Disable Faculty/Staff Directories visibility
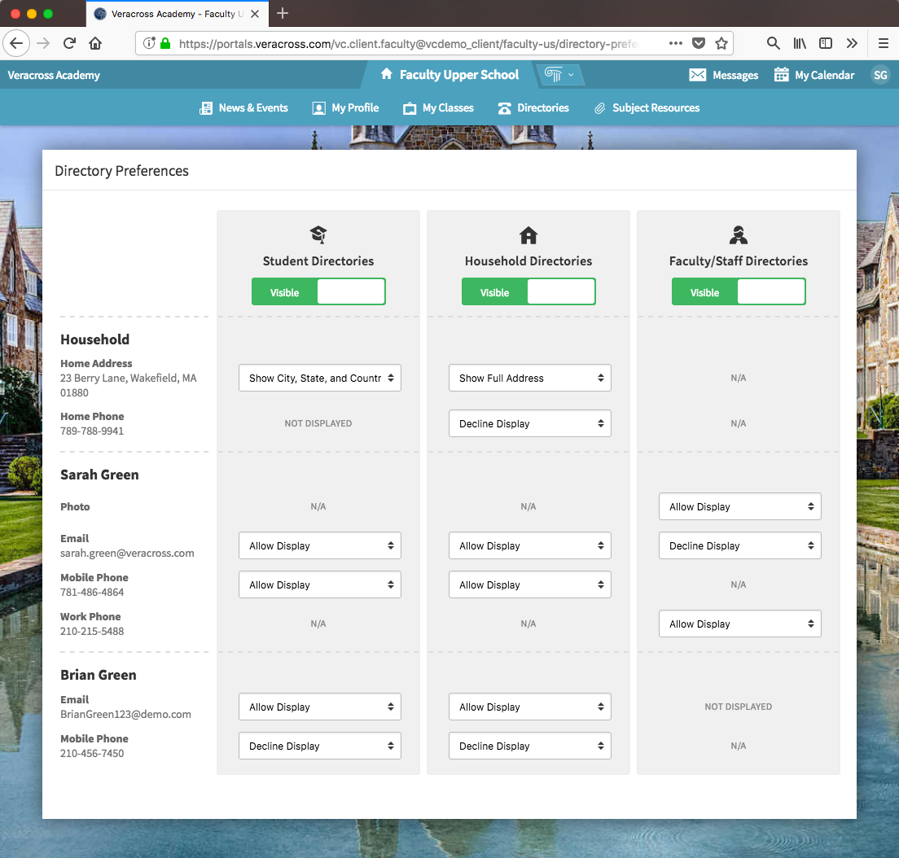Viewport: 899px width, 858px height. [739, 291]
